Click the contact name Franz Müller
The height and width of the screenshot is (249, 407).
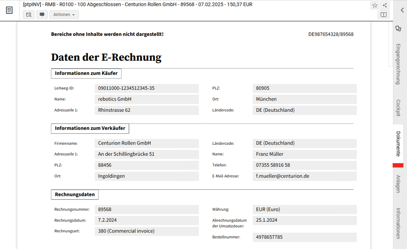point(305,154)
